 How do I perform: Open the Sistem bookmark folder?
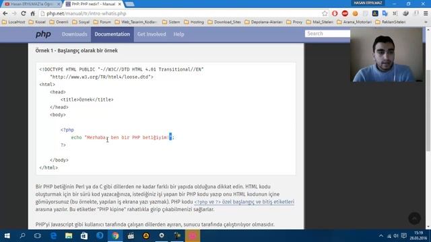pos(171,22)
